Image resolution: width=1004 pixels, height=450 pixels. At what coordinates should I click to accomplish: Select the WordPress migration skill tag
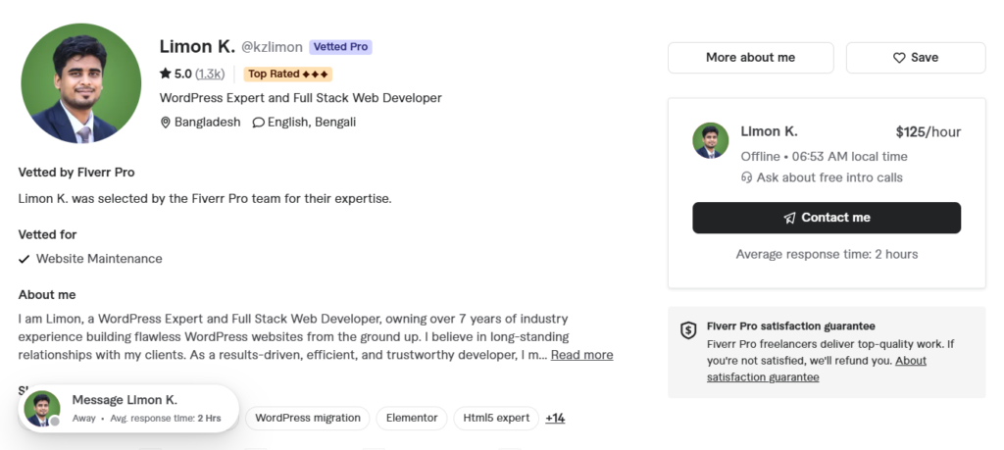click(x=307, y=418)
